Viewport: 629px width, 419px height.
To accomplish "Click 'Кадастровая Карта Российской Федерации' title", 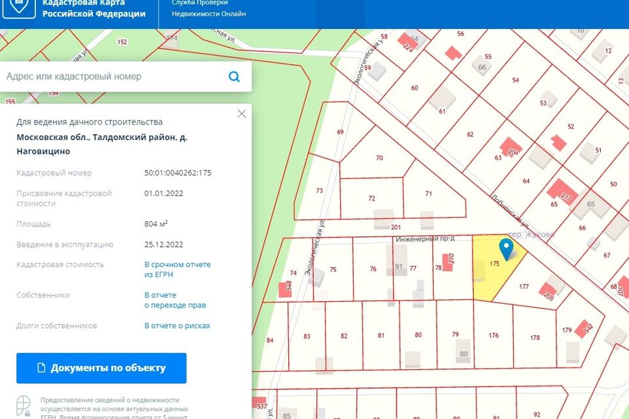I will click(x=94, y=8).
